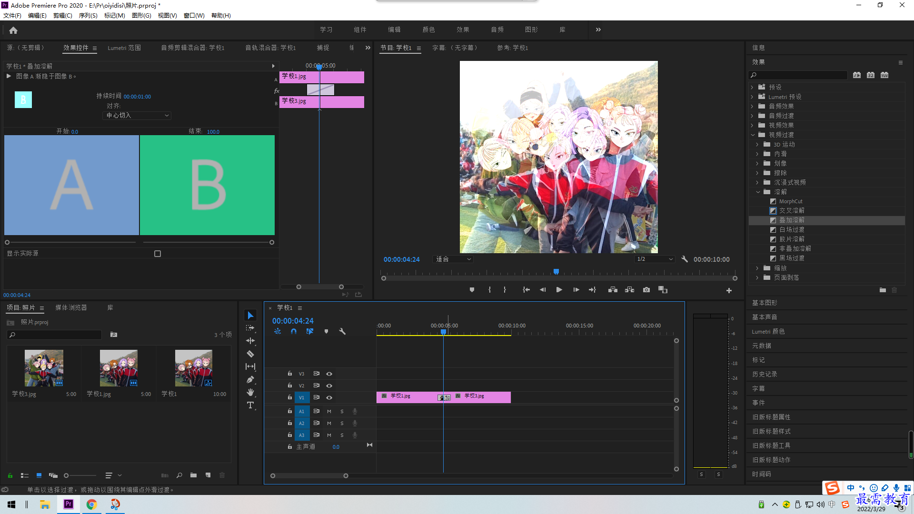Select the Razor tool

click(250, 354)
